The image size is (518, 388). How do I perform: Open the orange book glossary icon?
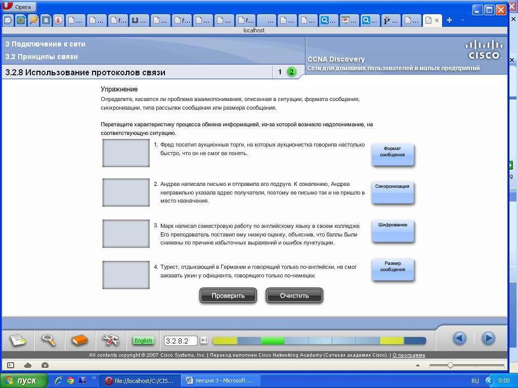(x=79, y=340)
